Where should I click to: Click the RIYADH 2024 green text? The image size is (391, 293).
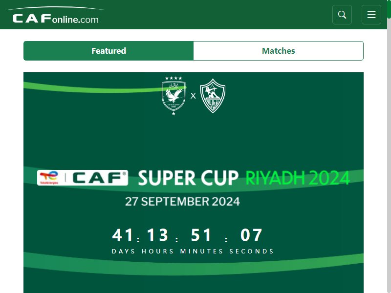(298, 178)
